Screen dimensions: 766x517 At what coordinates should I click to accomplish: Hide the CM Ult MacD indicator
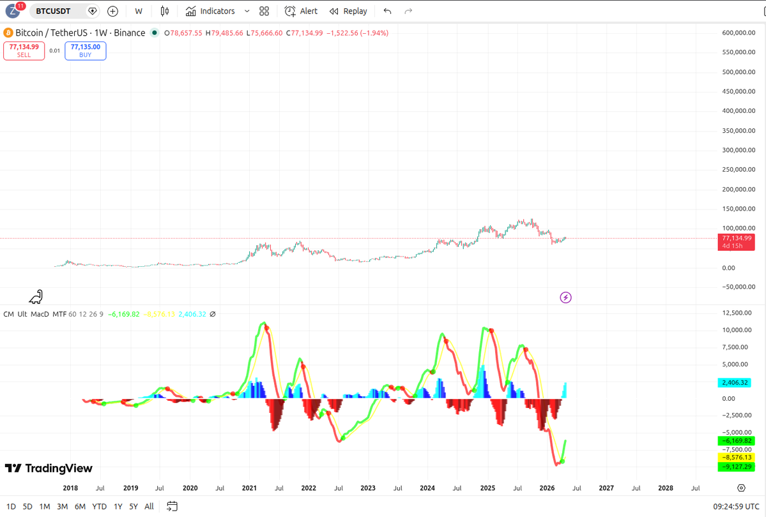213,314
